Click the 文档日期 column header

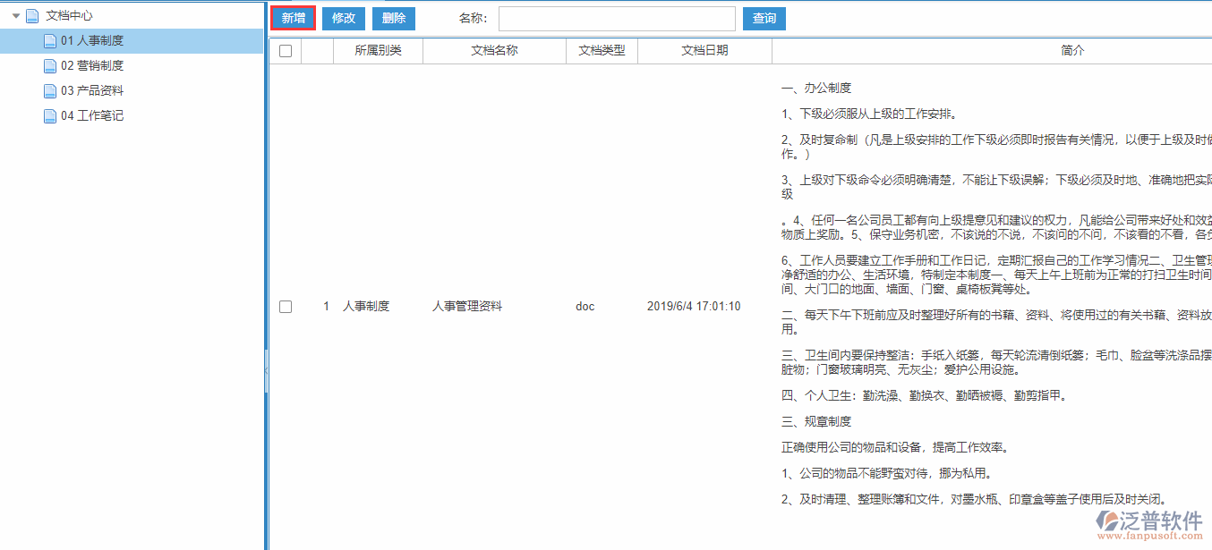point(704,51)
